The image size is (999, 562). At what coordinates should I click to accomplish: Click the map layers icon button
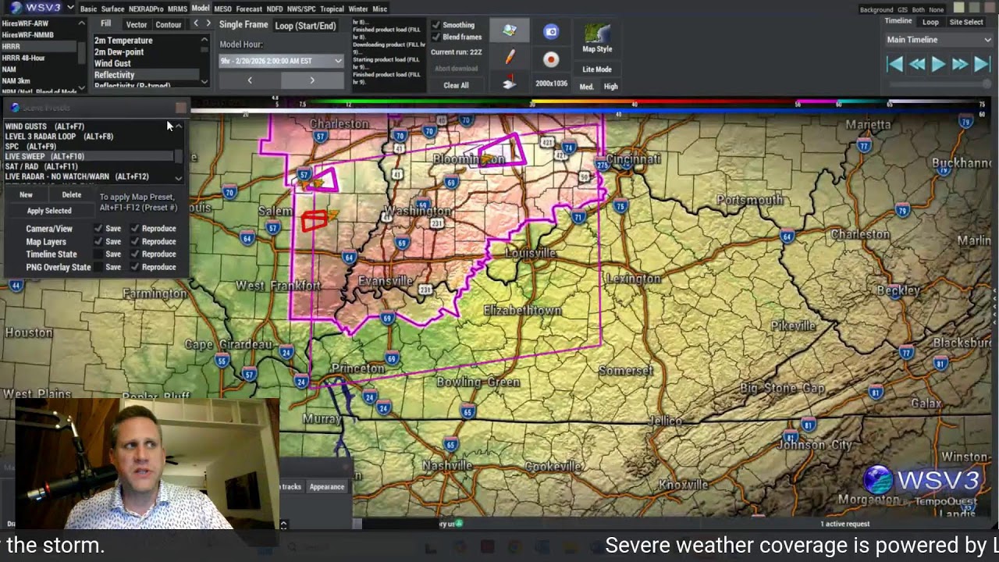click(x=509, y=30)
